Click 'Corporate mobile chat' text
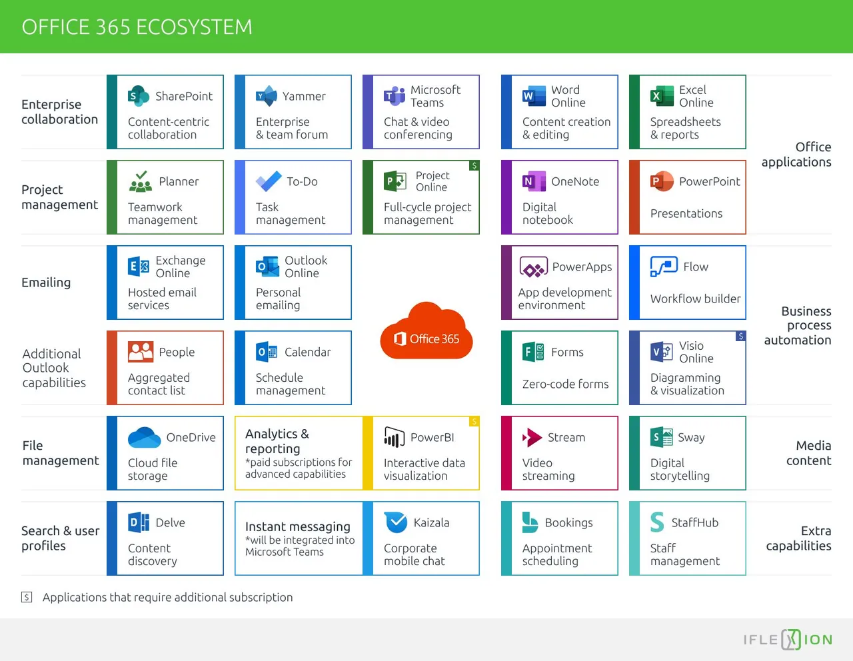The width and height of the screenshot is (853, 661). tap(414, 554)
